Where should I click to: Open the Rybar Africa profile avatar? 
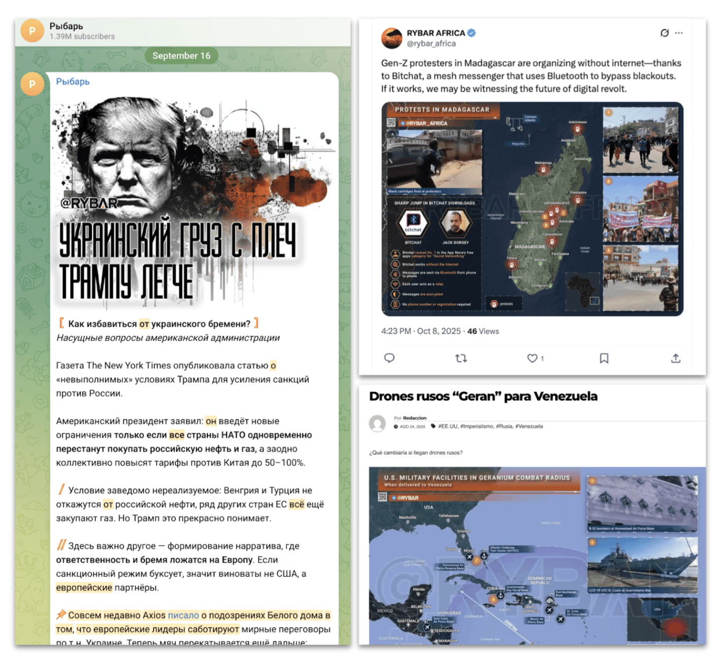[x=392, y=38]
